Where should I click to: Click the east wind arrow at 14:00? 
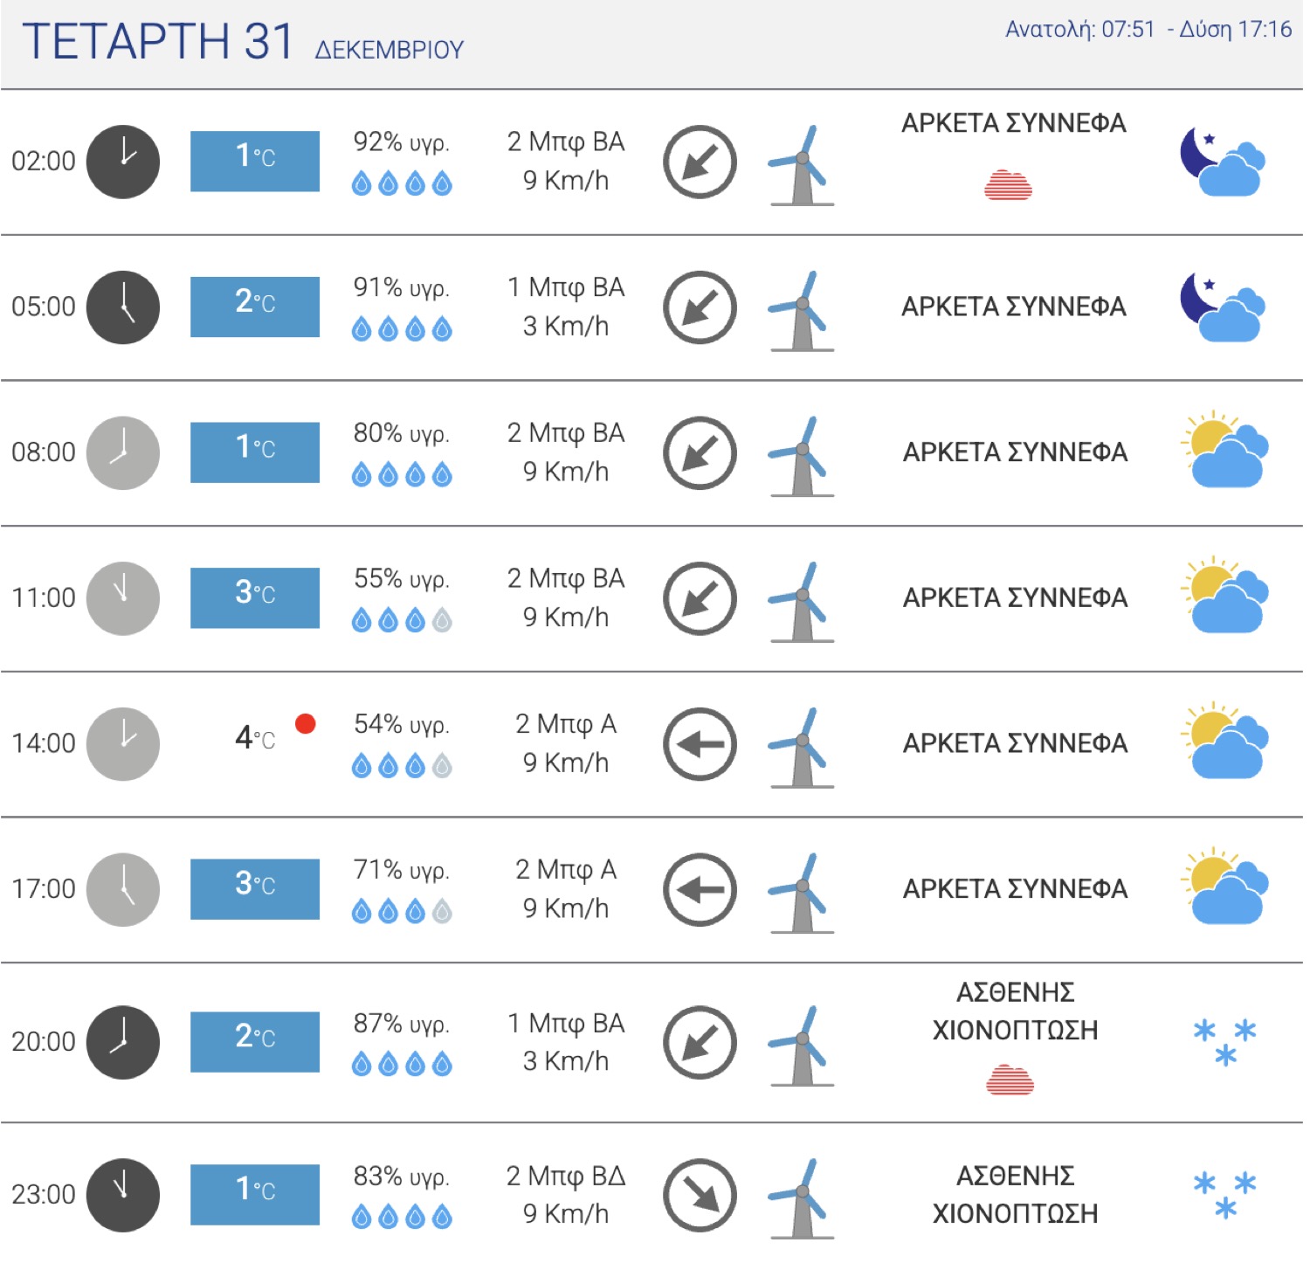700,744
